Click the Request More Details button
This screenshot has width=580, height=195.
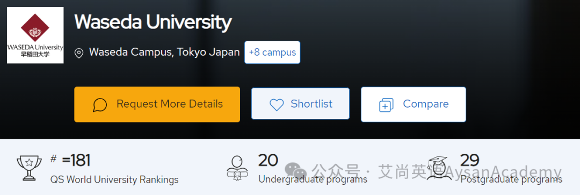[157, 104]
